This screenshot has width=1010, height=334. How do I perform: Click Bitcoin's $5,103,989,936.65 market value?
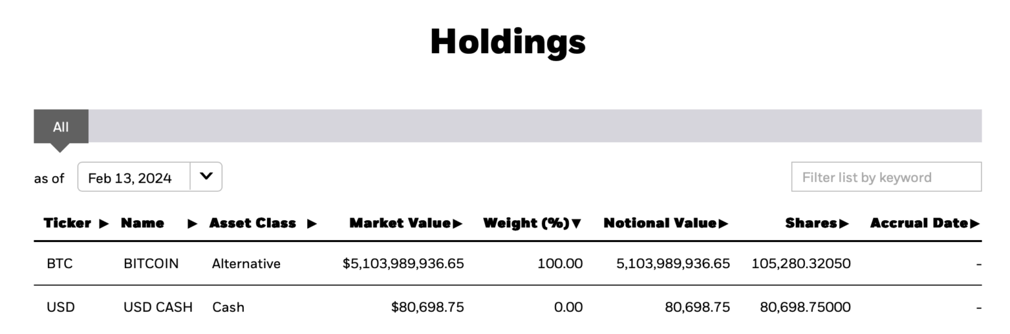point(403,264)
